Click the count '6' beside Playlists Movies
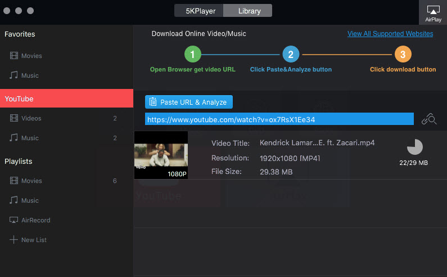 pos(115,181)
